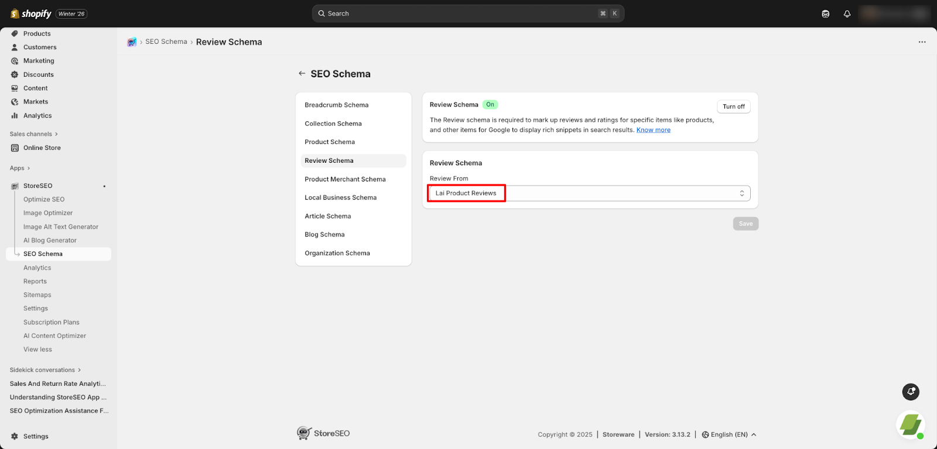Click the StoreSEO breadcrumb app icon
Viewport: 937px width, 449px height.
click(132, 42)
